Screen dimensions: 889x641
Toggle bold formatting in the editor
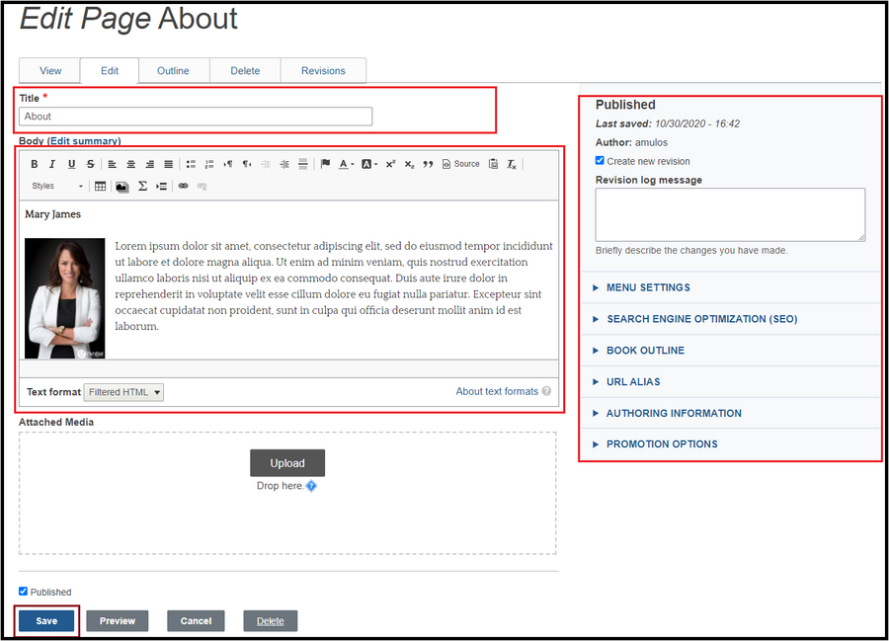pyautogui.click(x=35, y=164)
